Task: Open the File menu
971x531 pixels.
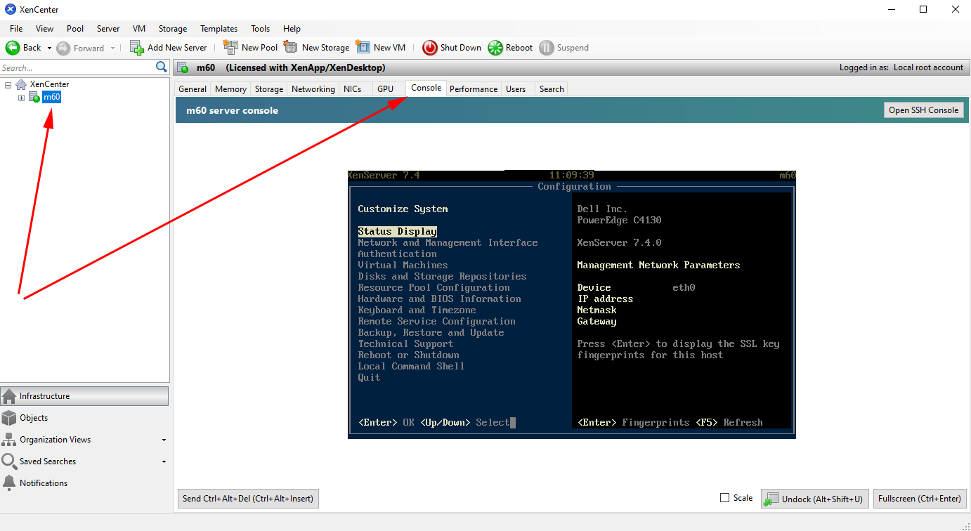Action: click(x=16, y=29)
